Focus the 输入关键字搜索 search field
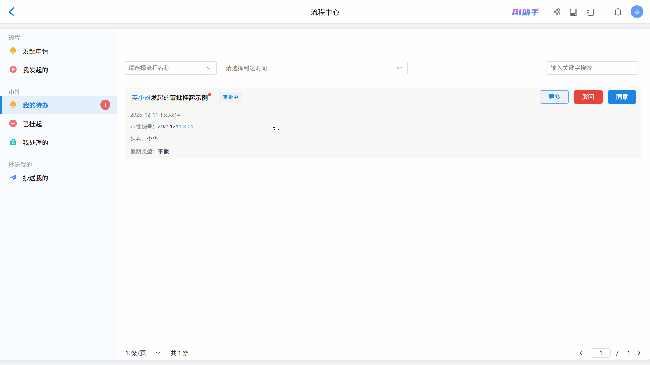 (592, 68)
